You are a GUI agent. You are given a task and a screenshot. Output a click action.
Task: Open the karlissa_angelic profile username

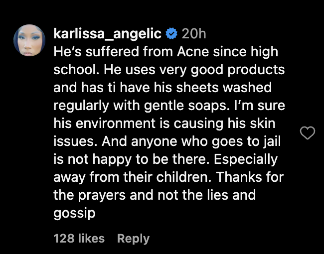pos(107,34)
